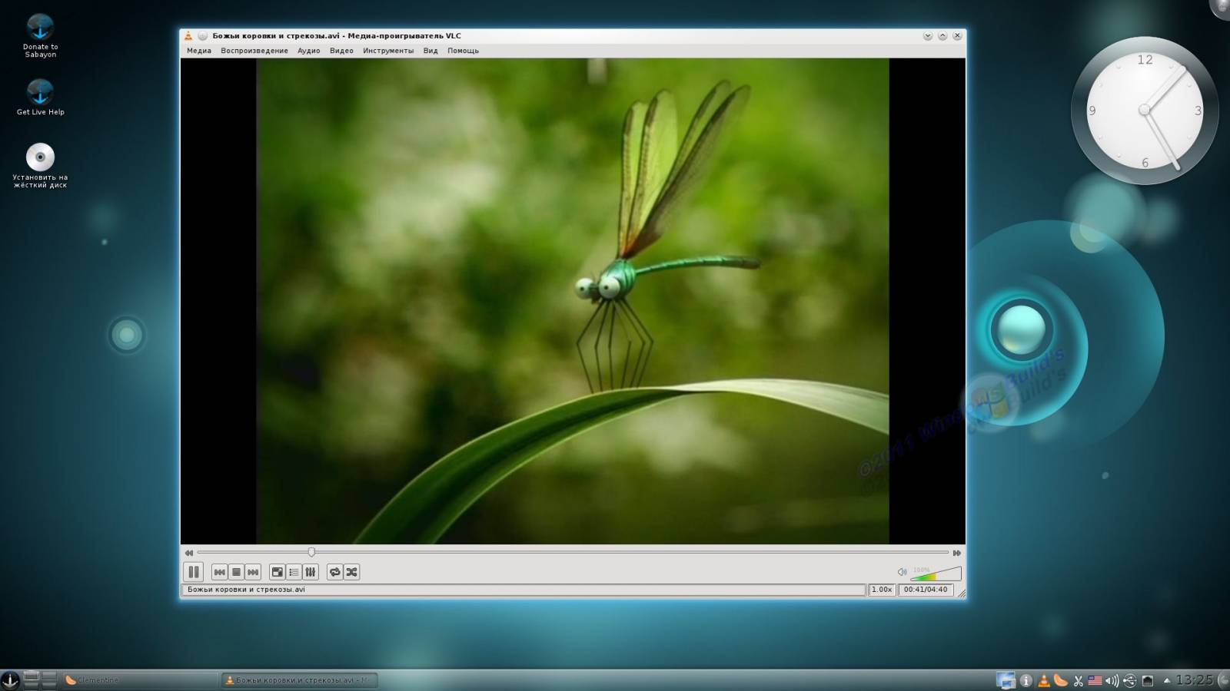Toggle shuffle random playback

tap(351, 572)
